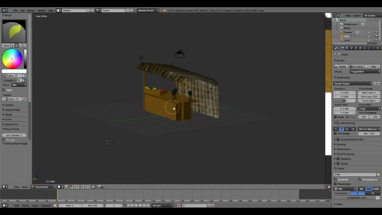Click the leaf brush preview thumbnail
Viewport: 382px width, 215px height.
coord(14,31)
